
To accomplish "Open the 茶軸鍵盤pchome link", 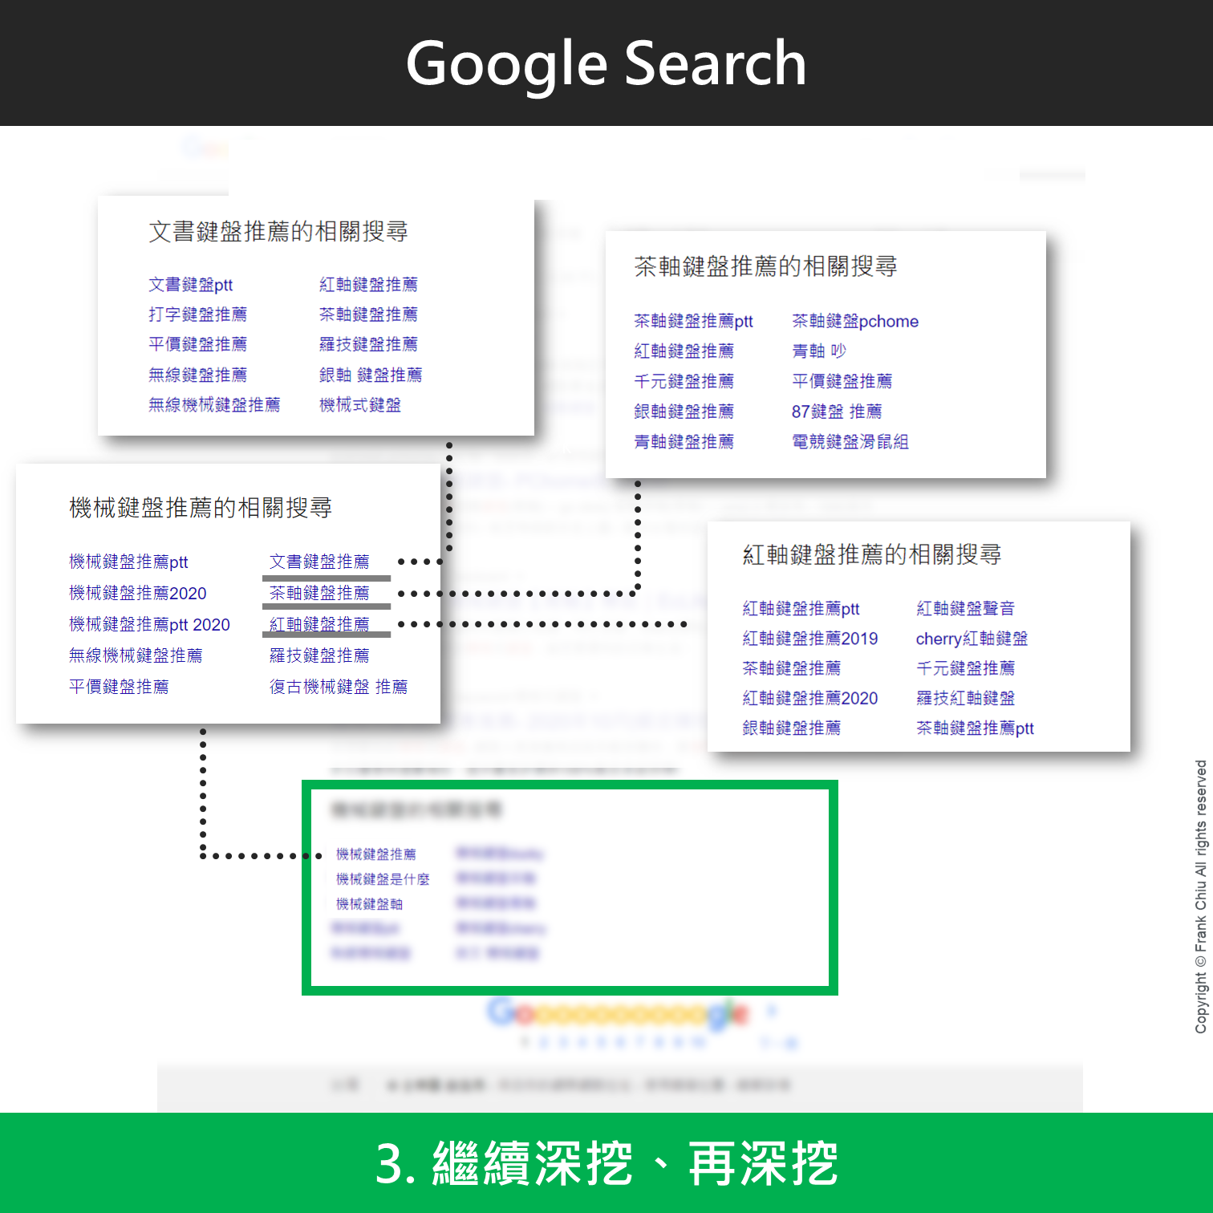I will [x=854, y=322].
